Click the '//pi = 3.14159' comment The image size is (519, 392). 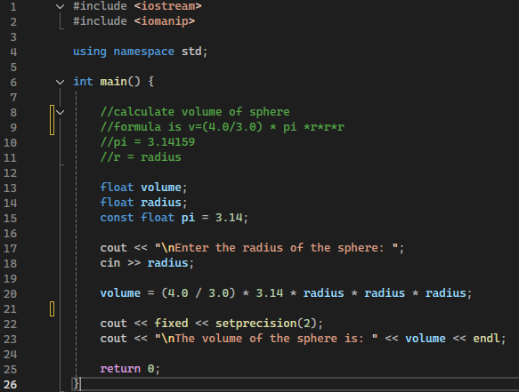click(148, 142)
